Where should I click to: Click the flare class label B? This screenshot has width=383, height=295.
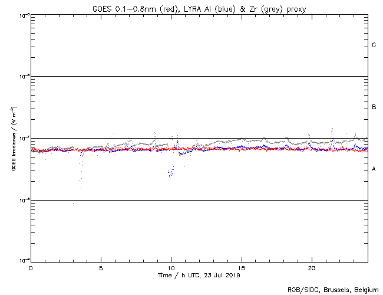(x=374, y=107)
